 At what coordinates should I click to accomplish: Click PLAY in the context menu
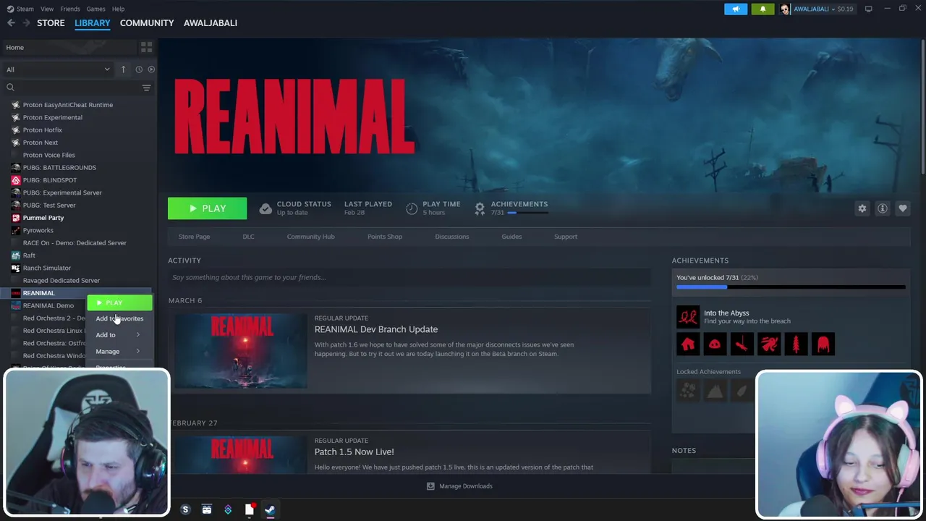pyautogui.click(x=119, y=302)
